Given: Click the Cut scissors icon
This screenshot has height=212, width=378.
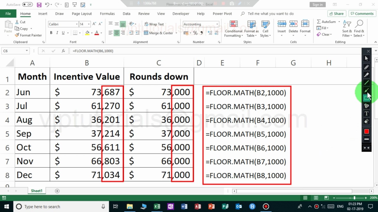Looking at the screenshot, I should pos(17,22).
